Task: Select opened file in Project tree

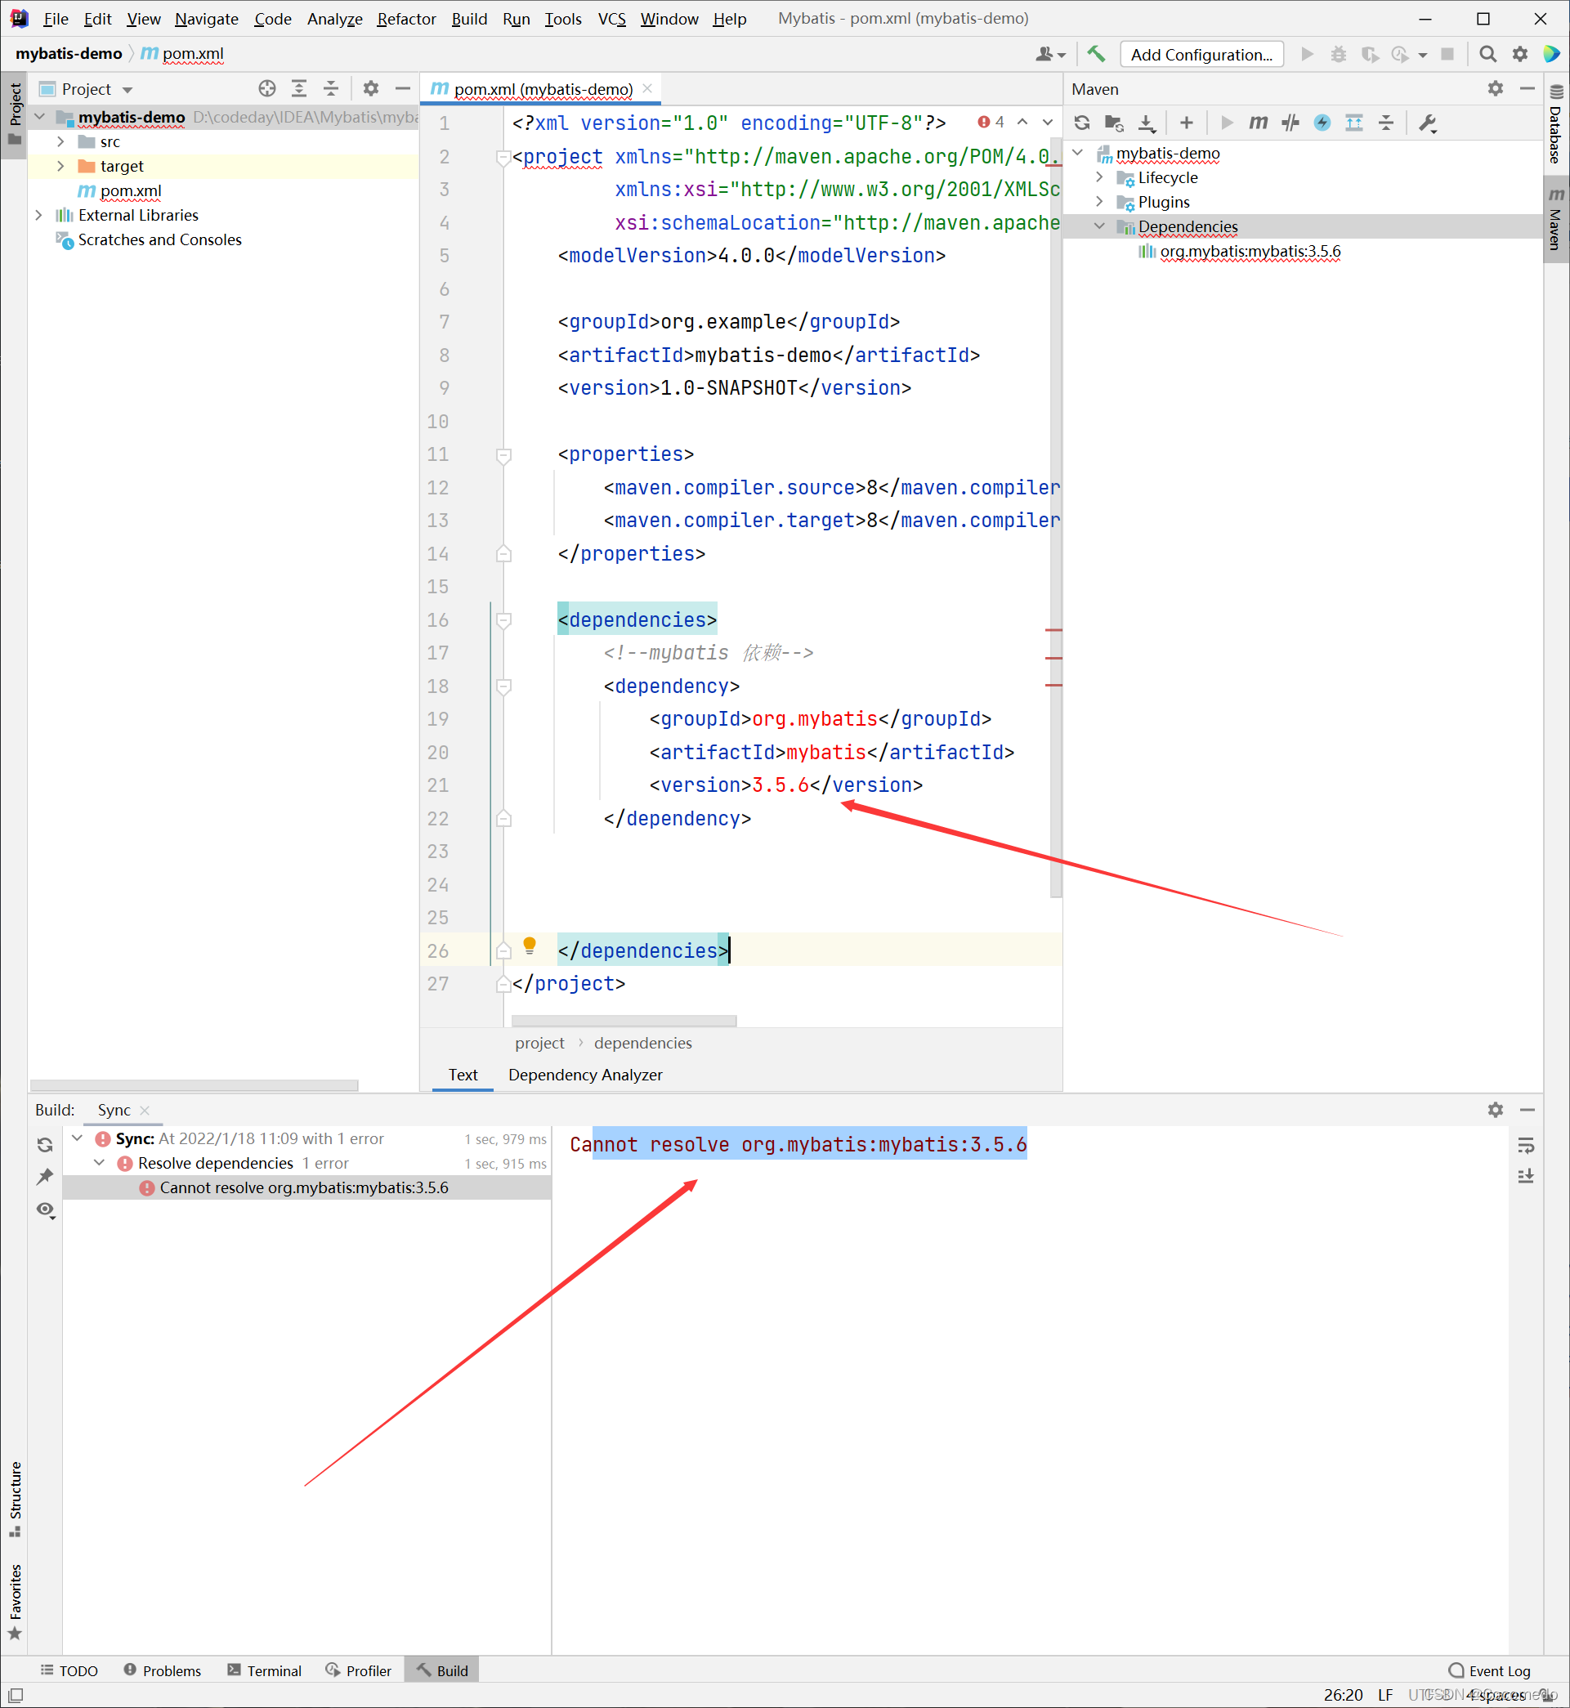Action: (x=266, y=89)
